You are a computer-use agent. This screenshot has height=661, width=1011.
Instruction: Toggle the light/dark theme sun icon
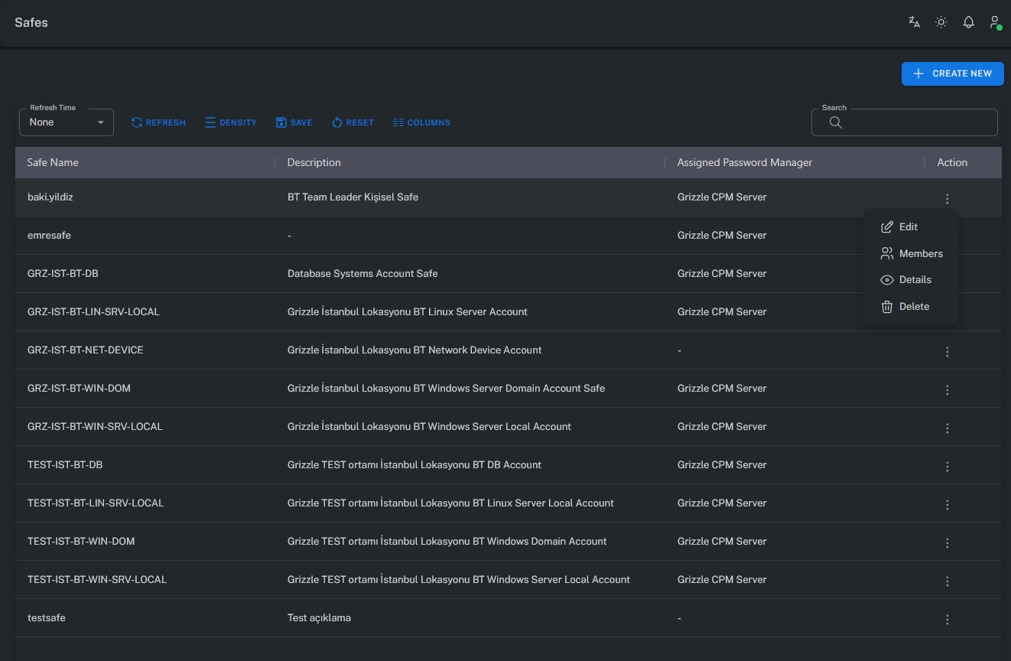coord(941,22)
